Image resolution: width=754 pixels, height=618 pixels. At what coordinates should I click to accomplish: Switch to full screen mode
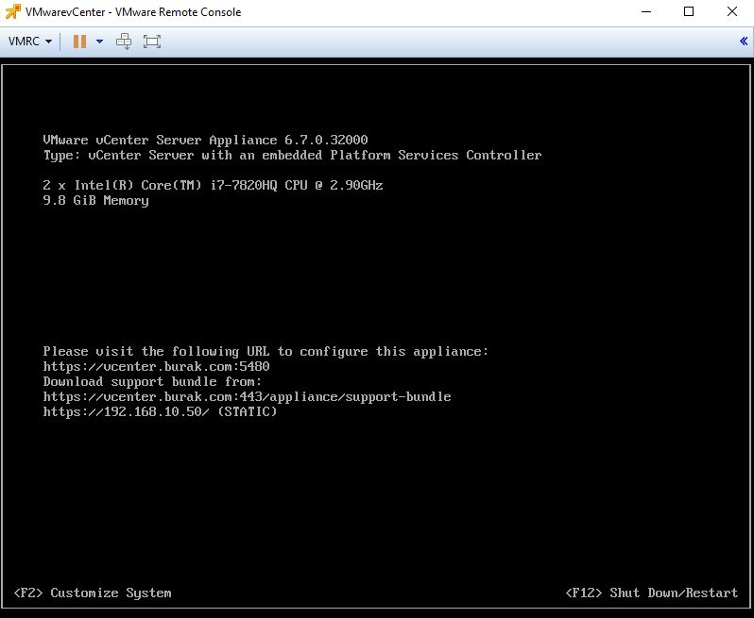pyautogui.click(x=152, y=42)
